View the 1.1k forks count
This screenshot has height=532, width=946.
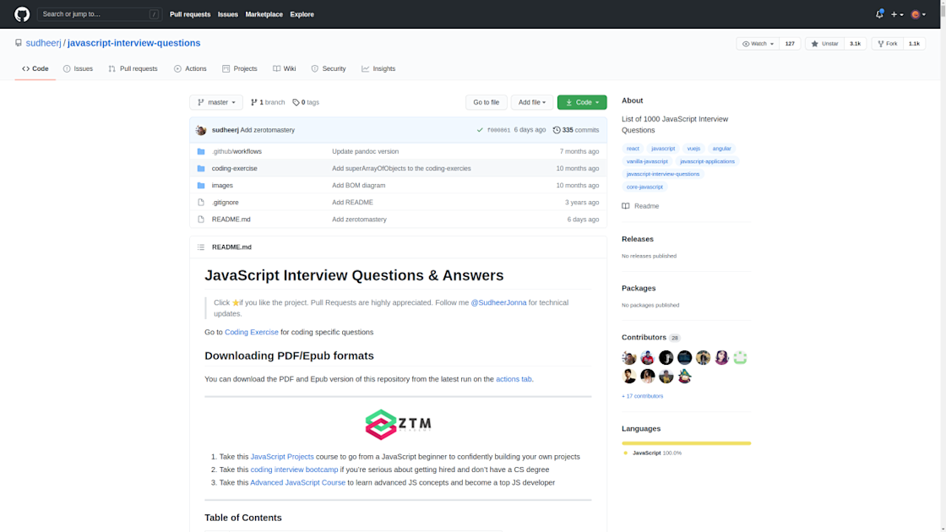914,43
